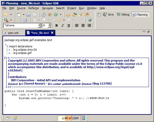Image resolution: width=154 pixels, height=122 pixels.
Task: Open Window menu
Action: [92, 8]
